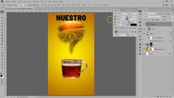The height and width of the screenshot is (98, 174).
Task: Open the Normal blend mode dropdown
Action: (x=152, y=17)
